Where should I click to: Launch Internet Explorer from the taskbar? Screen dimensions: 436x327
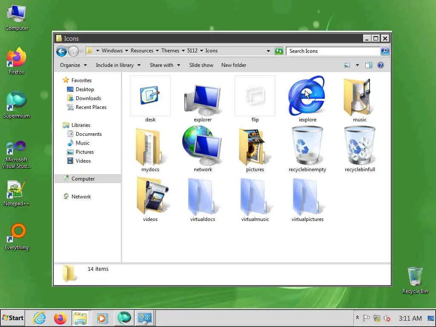coord(40,318)
